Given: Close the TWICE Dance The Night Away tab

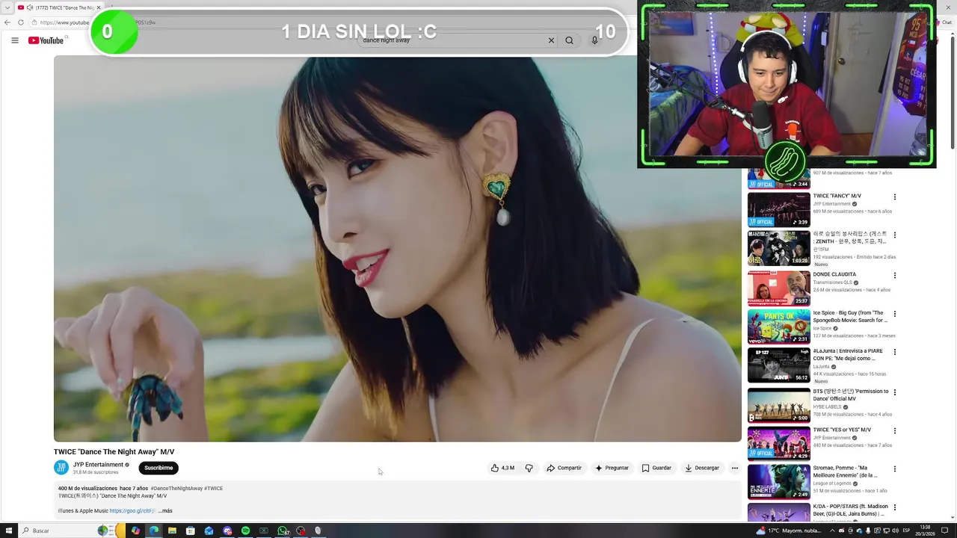Looking at the screenshot, I should click(99, 7).
